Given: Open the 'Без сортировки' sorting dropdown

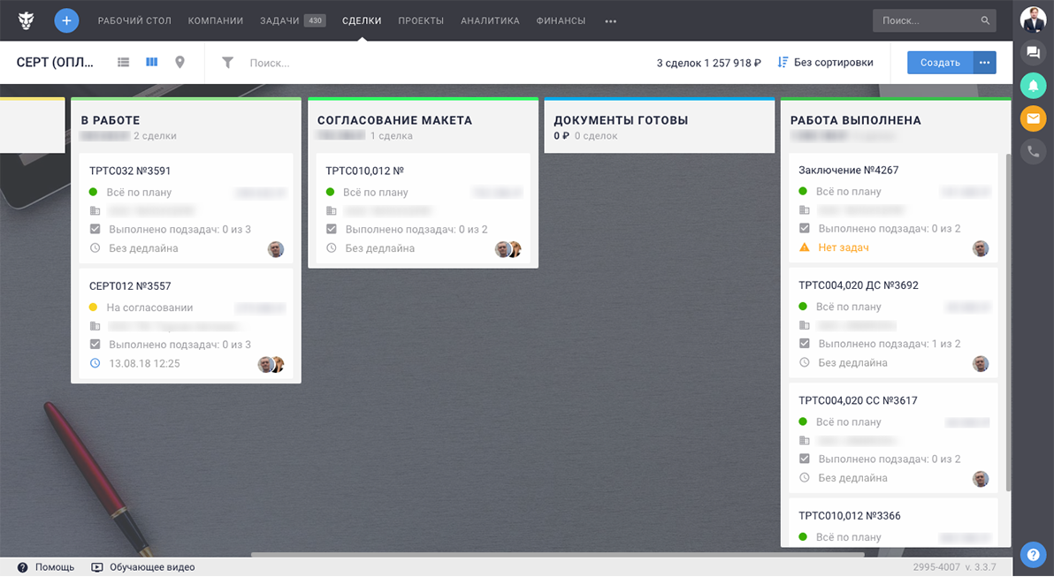Looking at the screenshot, I should (x=825, y=63).
